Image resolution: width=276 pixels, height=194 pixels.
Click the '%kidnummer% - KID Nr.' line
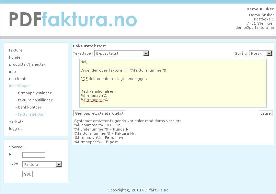tap(98, 125)
